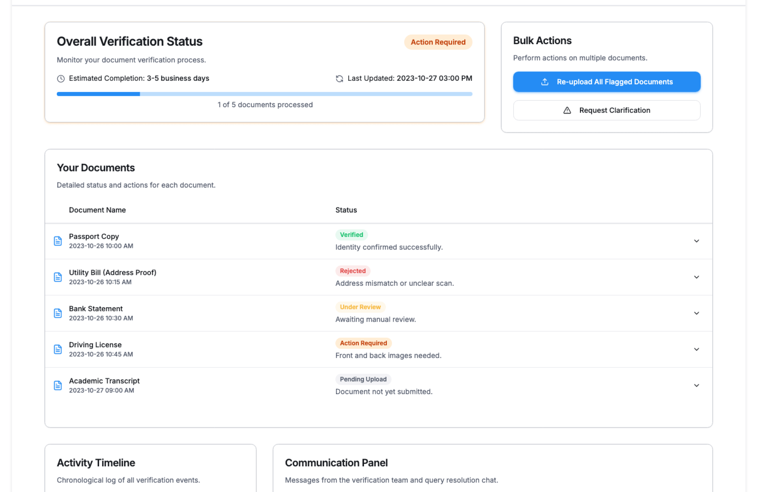Screen dimensions: 758x492
Task: Expand the Passport Copy row chevron
Action: coord(696,241)
